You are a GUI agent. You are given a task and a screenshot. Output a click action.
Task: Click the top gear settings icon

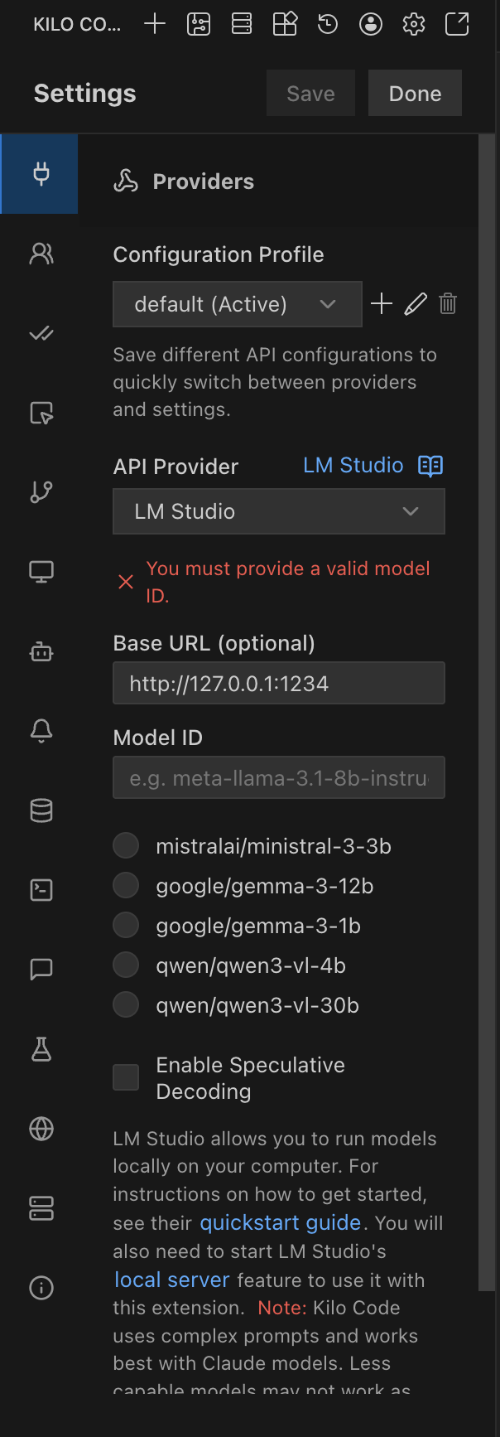tap(414, 24)
